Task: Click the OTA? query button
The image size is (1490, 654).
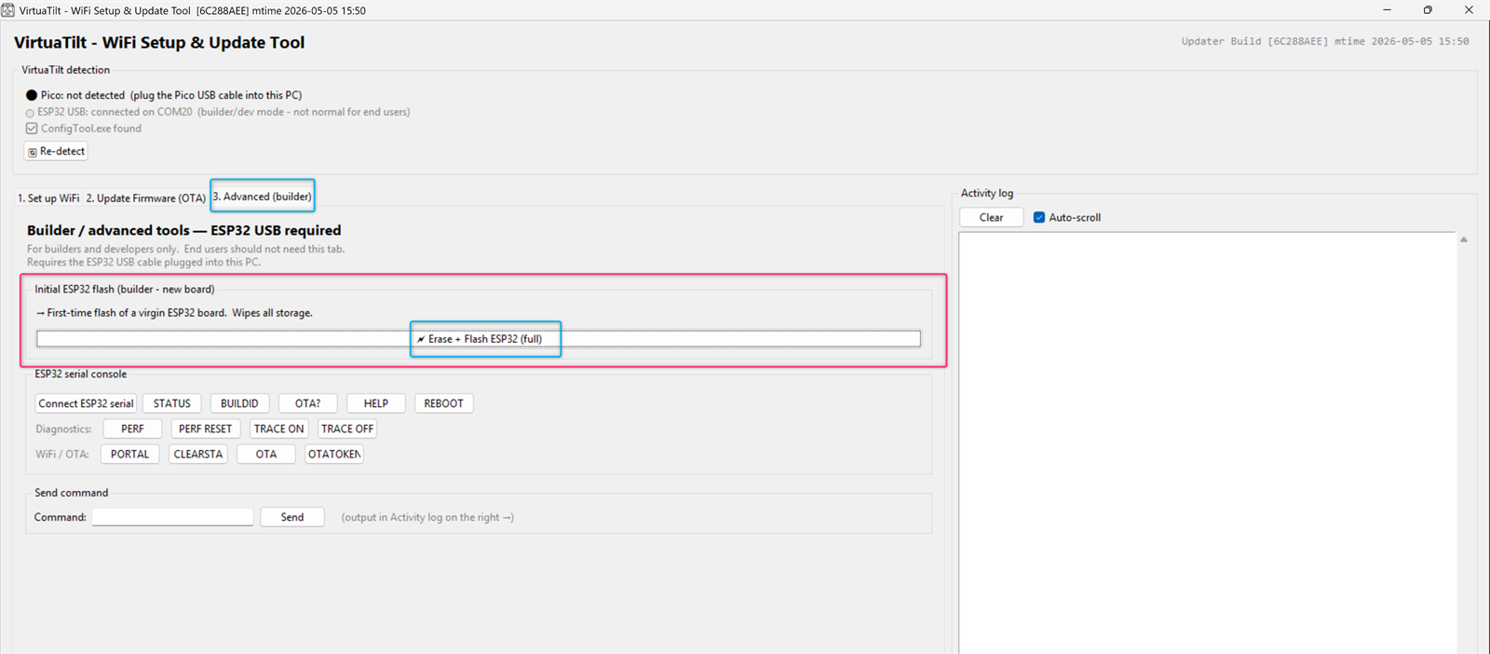Action: tap(308, 403)
